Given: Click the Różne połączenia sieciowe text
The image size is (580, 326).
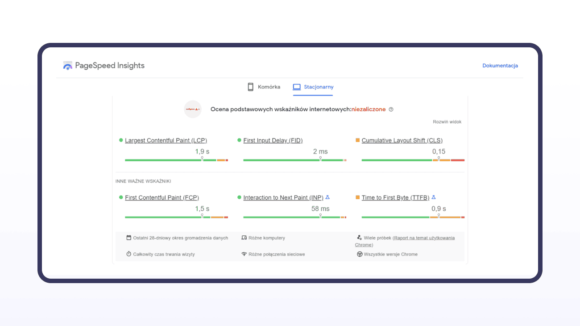Looking at the screenshot, I should [x=277, y=254].
